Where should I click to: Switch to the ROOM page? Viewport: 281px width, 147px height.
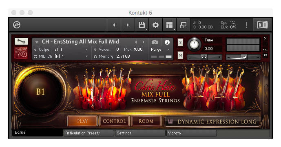click(x=146, y=121)
